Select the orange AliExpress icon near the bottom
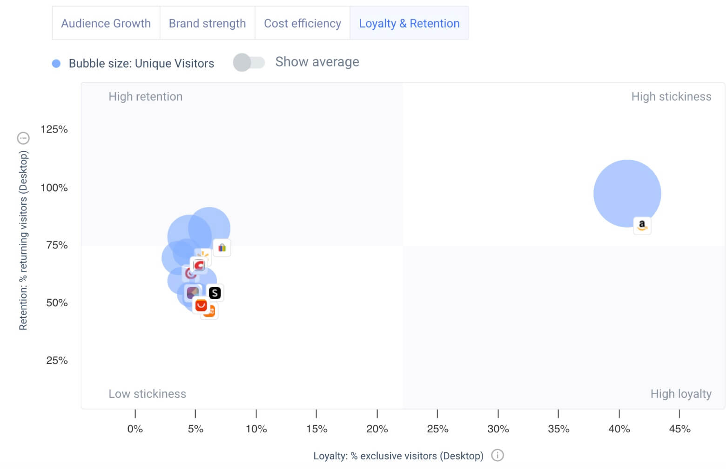726x471 pixels. pos(212,311)
